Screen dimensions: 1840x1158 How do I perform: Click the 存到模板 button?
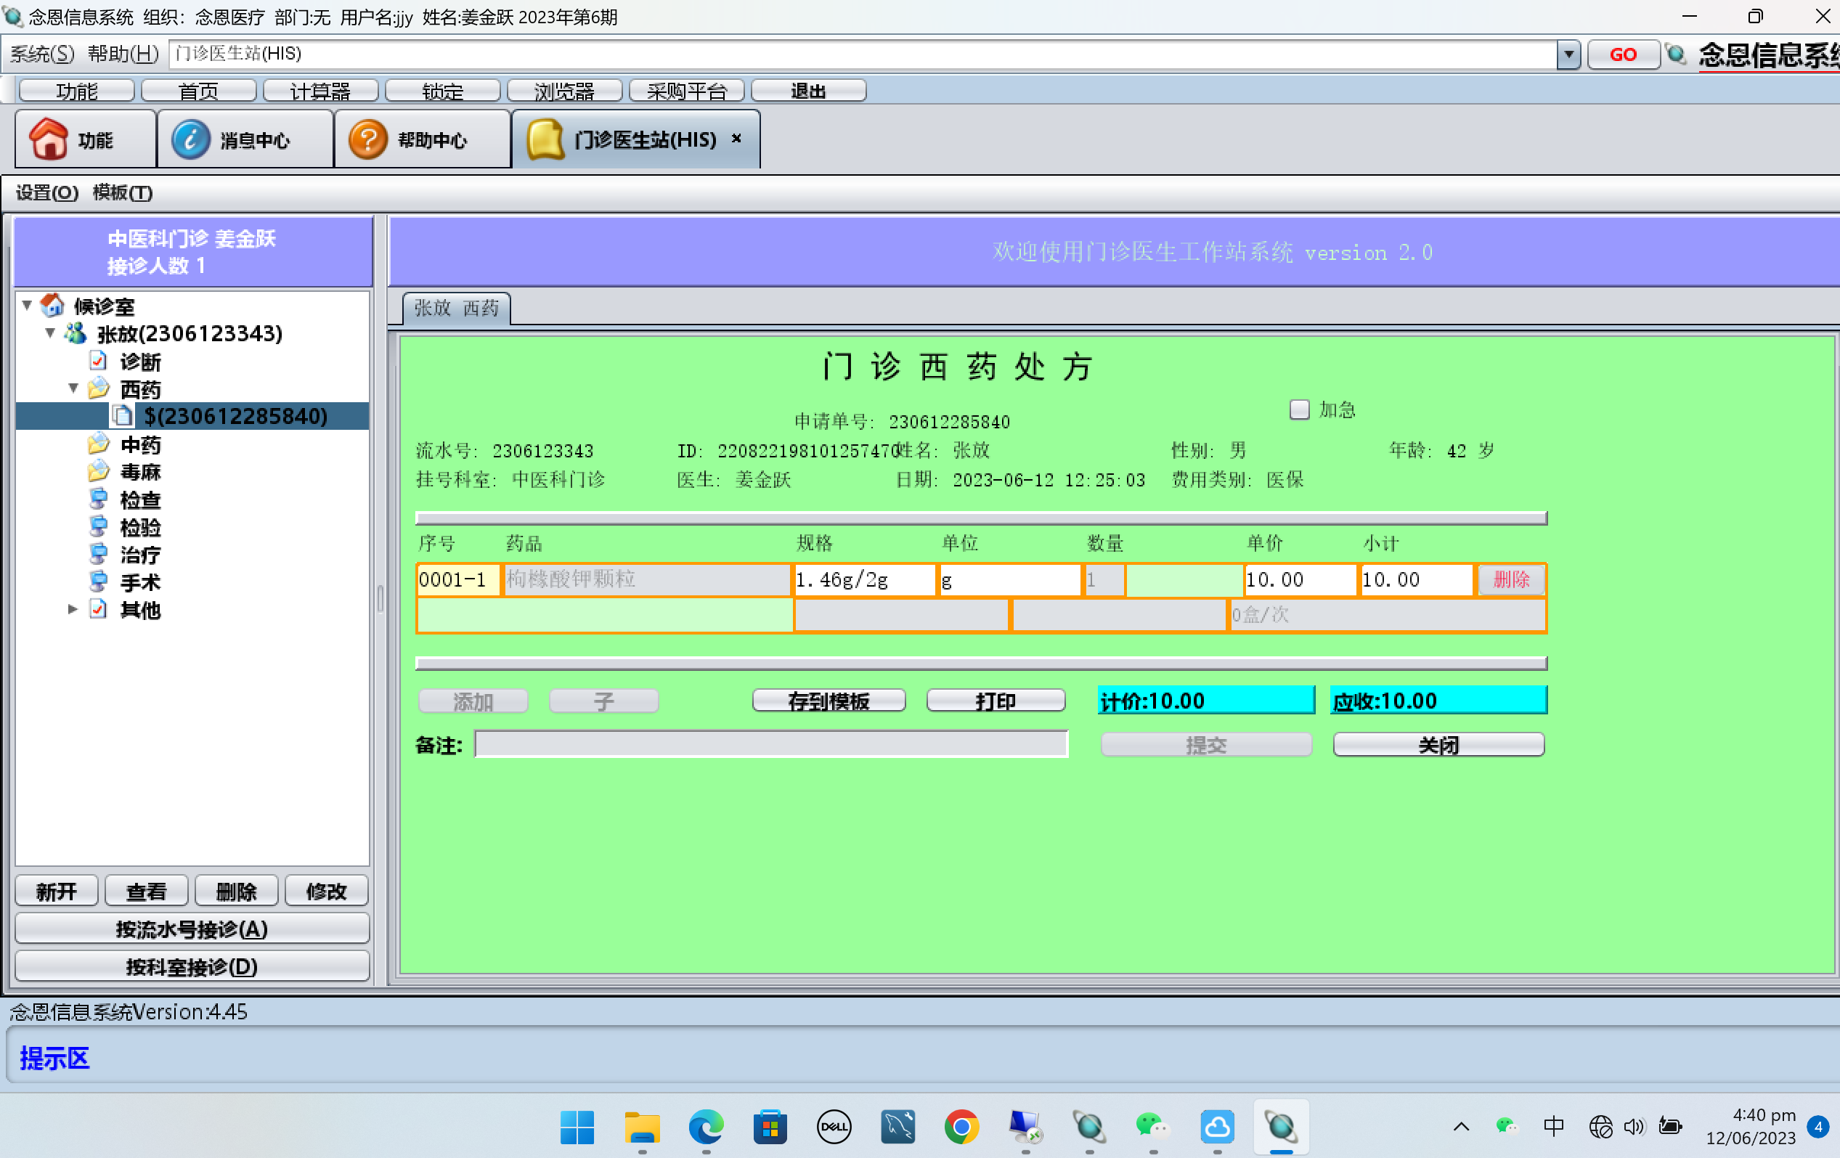click(x=829, y=701)
